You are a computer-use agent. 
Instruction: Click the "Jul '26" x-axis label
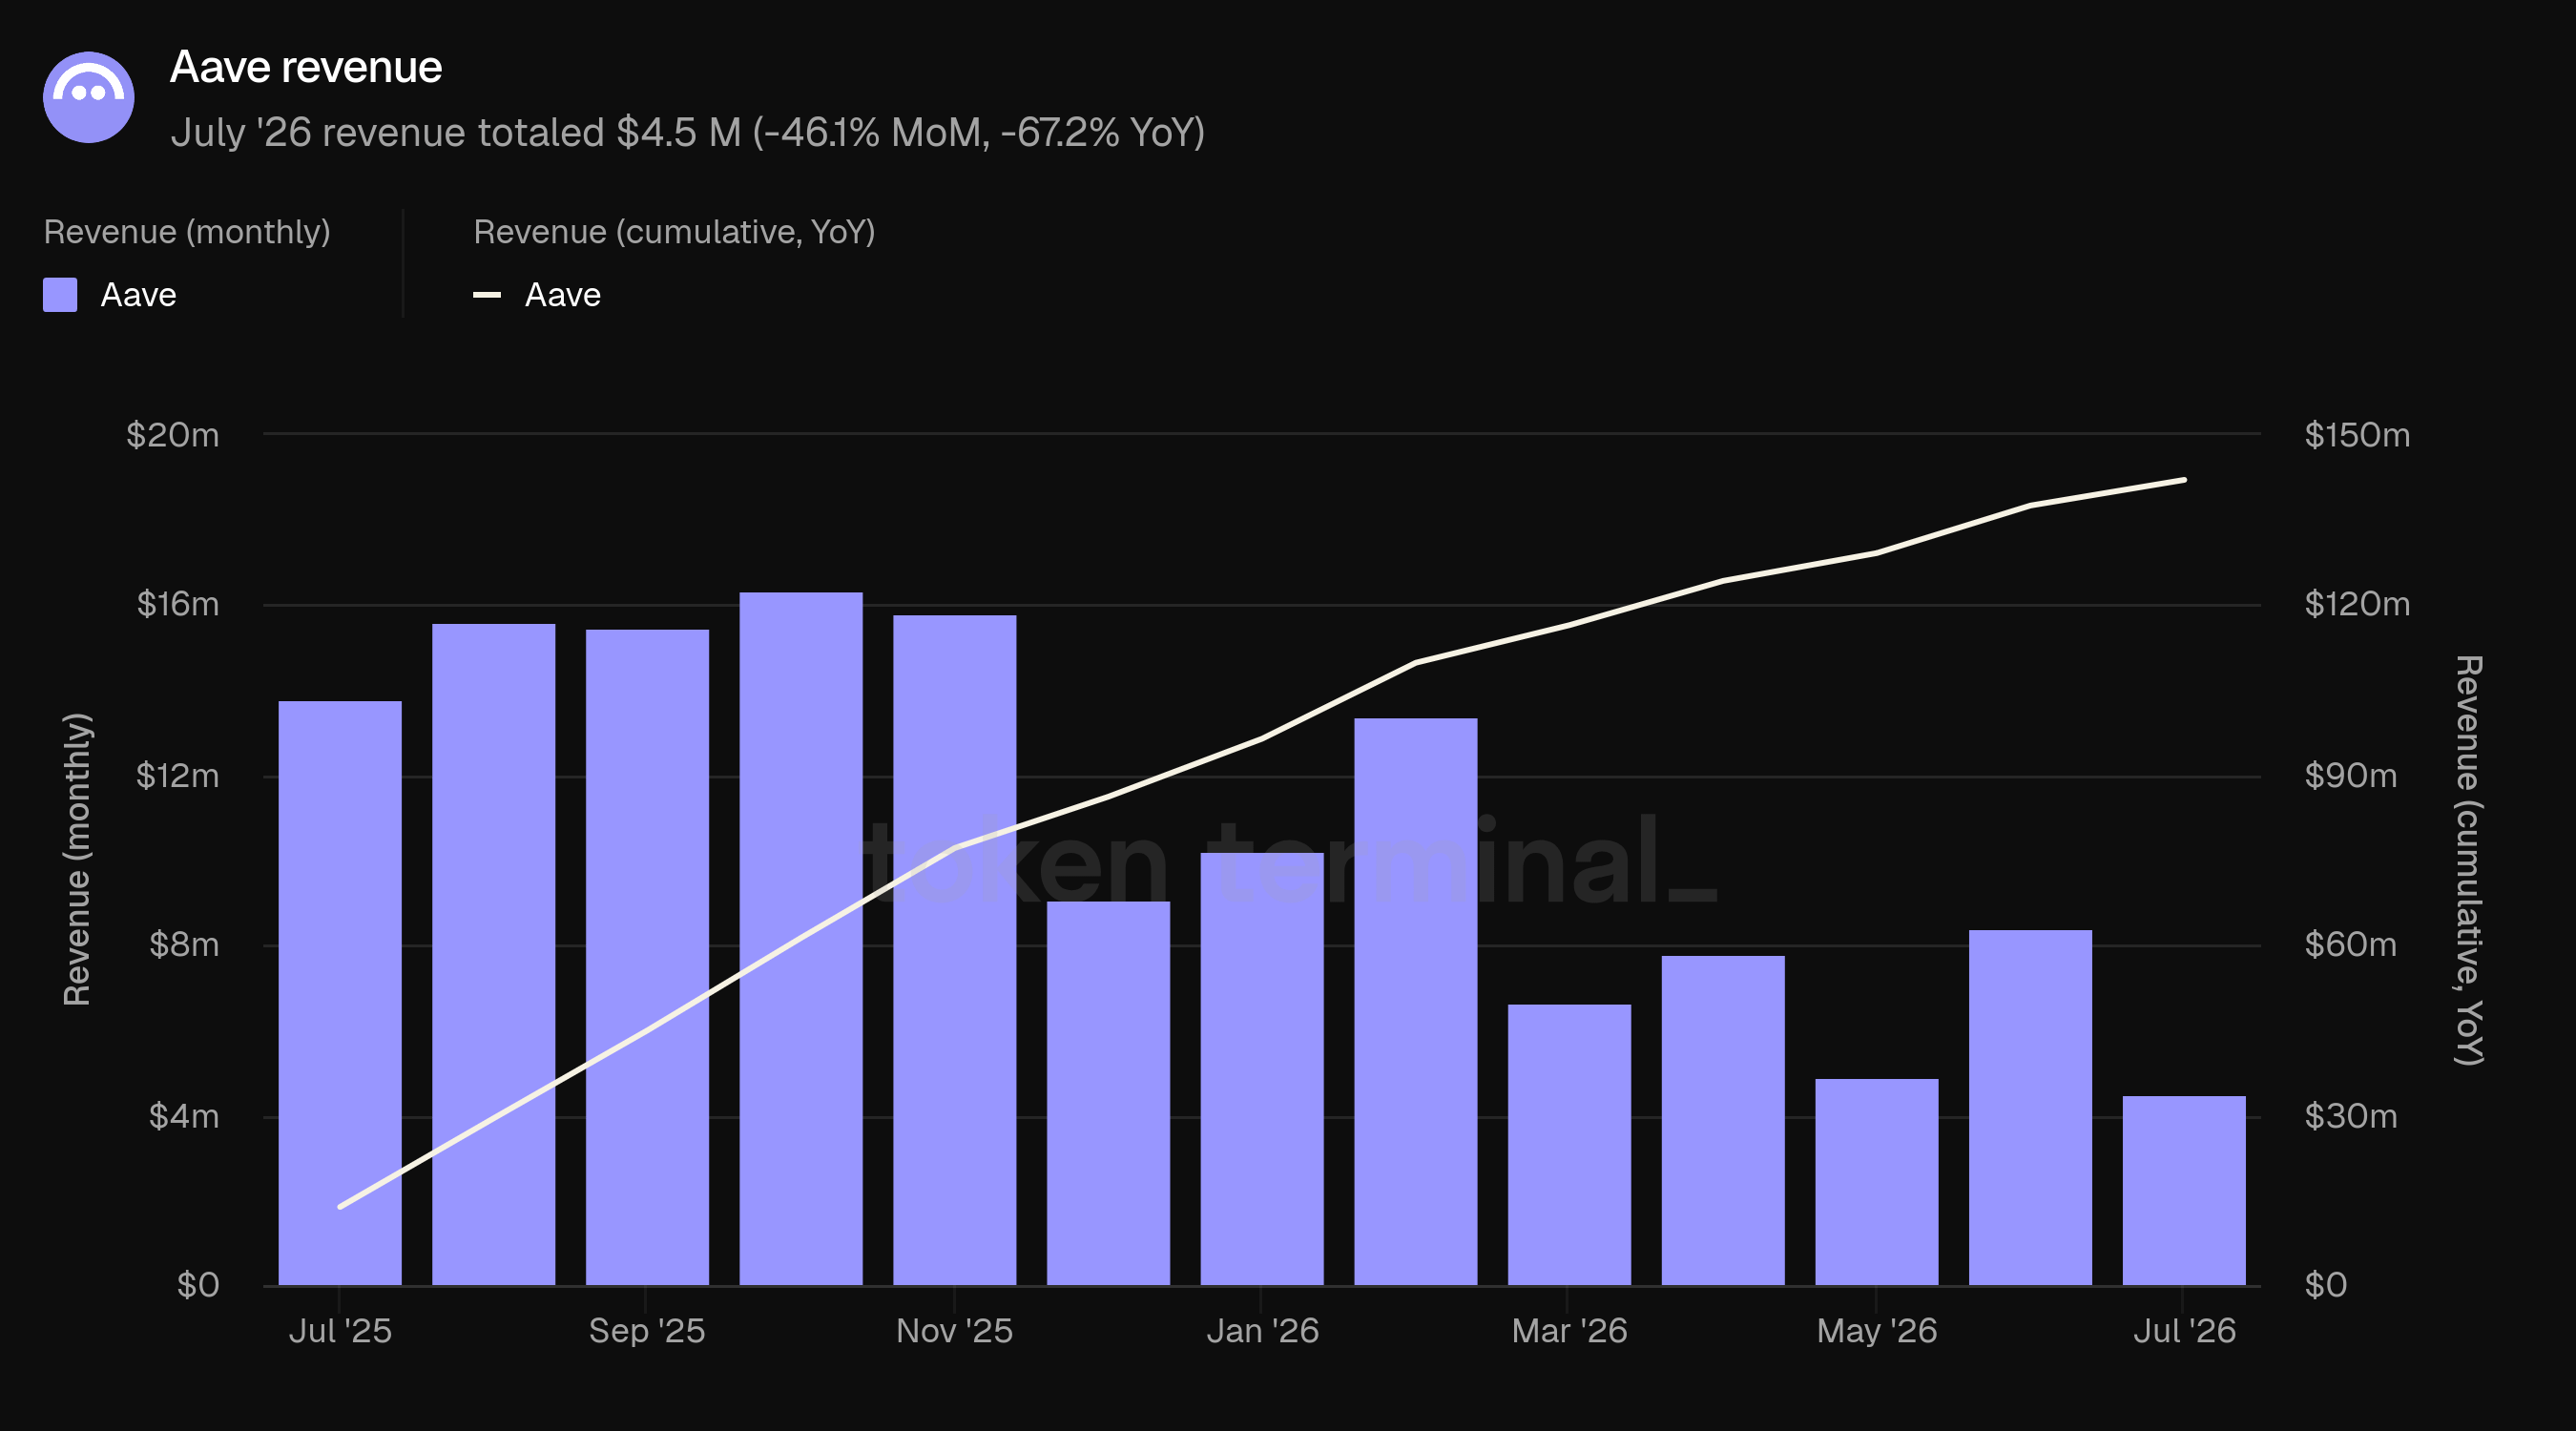tap(2184, 1331)
